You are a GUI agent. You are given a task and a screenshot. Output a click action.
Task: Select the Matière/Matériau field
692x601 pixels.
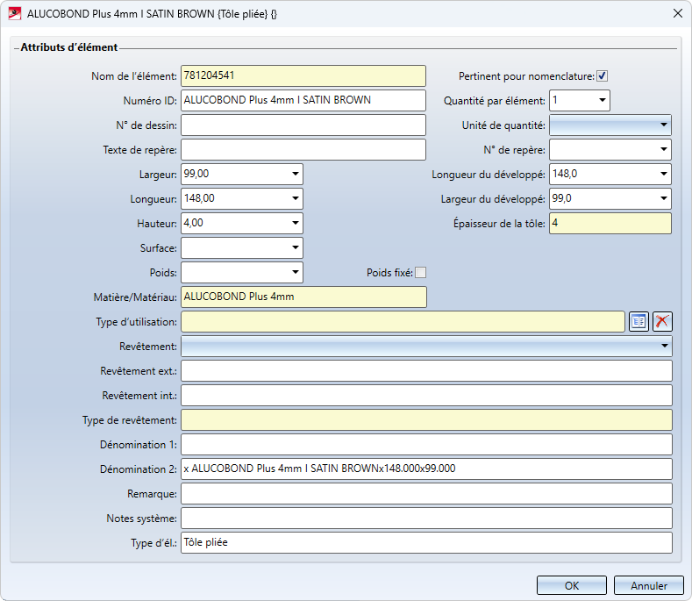tap(303, 297)
